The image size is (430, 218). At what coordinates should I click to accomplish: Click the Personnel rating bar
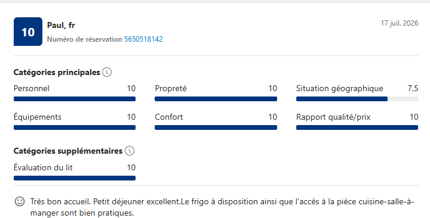tap(75, 99)
